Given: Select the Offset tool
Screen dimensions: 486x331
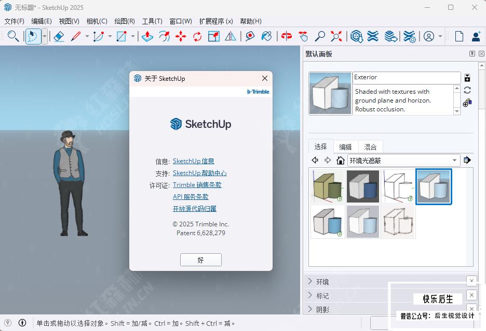Looking at the screenshot, I should 164,36.
